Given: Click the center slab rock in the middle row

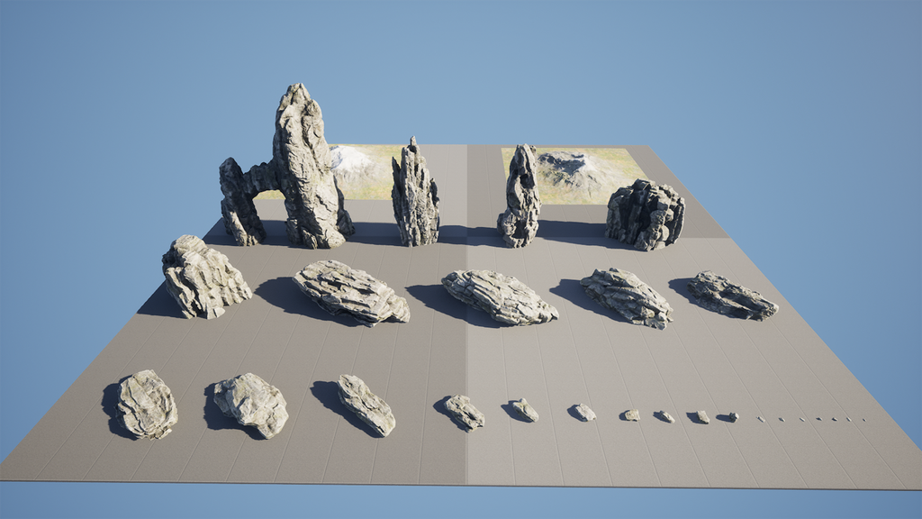Looking at the screenshot, I should click(x=498, y=297).
